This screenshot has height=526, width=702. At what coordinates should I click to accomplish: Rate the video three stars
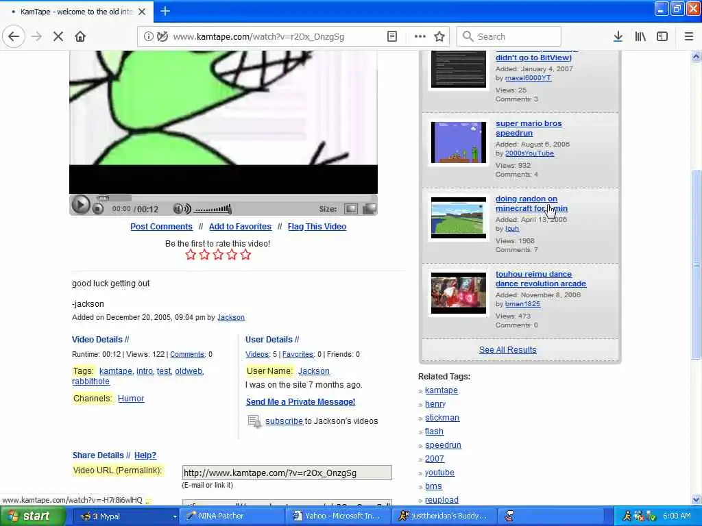[x=218, y=255]
